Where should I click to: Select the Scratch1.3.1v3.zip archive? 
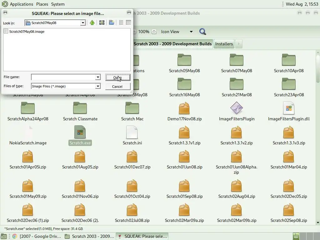point(288,136)
